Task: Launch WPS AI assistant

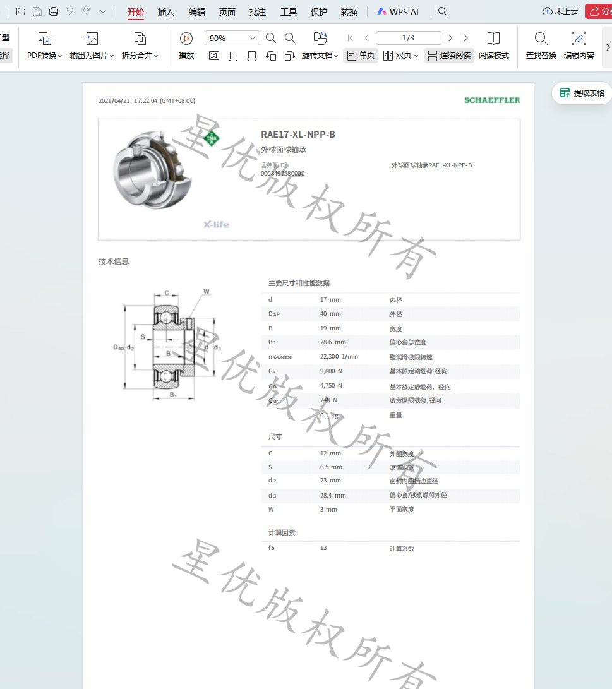Action: [398, 12]
